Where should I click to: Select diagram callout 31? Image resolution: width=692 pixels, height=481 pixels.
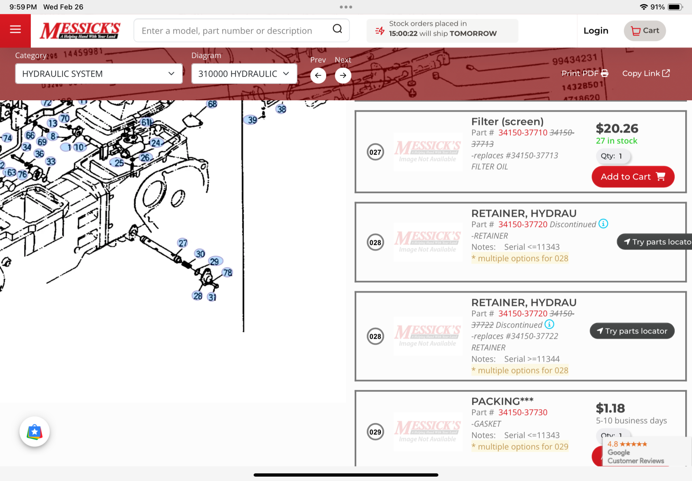[212, 297]
